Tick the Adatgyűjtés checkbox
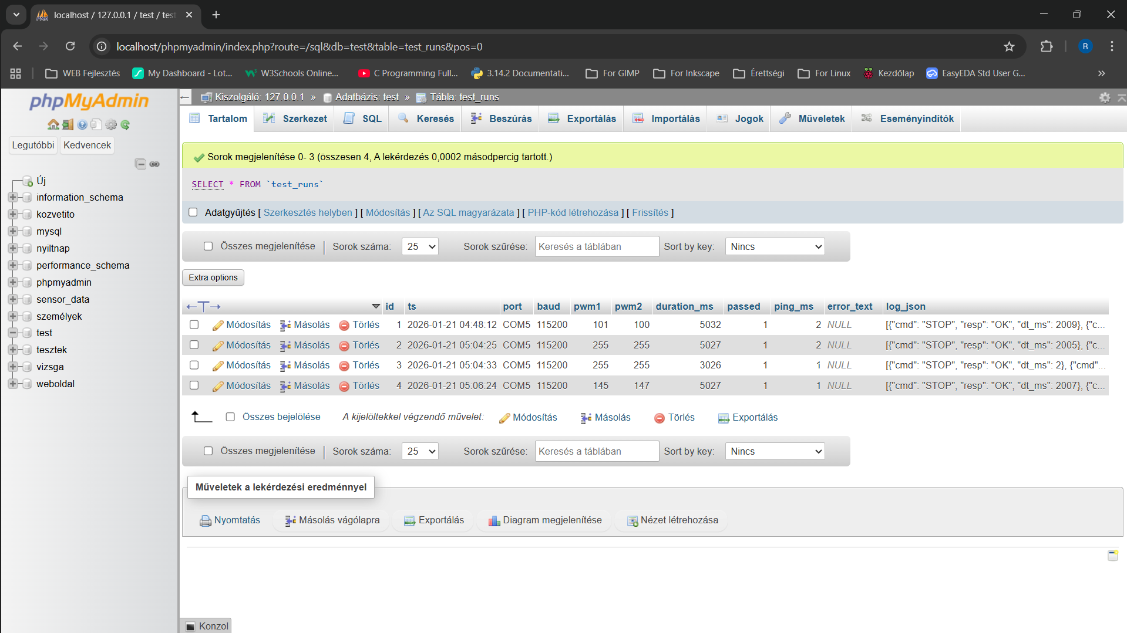This screenshot has width=1127, height=633. click(193, 212)
